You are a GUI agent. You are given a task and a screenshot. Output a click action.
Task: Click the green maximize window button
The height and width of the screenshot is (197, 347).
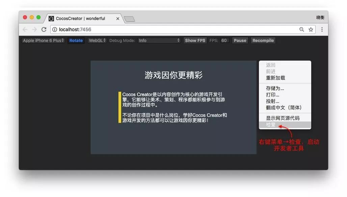point(38,17)
